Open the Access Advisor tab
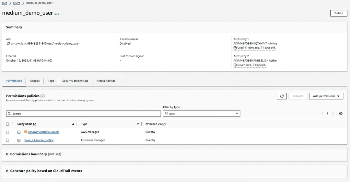The height and width of the screenshot is (182, 350). [106, 81]
